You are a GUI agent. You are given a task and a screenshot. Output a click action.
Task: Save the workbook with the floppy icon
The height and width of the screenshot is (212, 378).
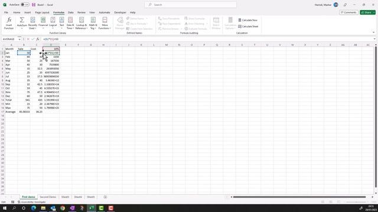(x=34, y=5)
